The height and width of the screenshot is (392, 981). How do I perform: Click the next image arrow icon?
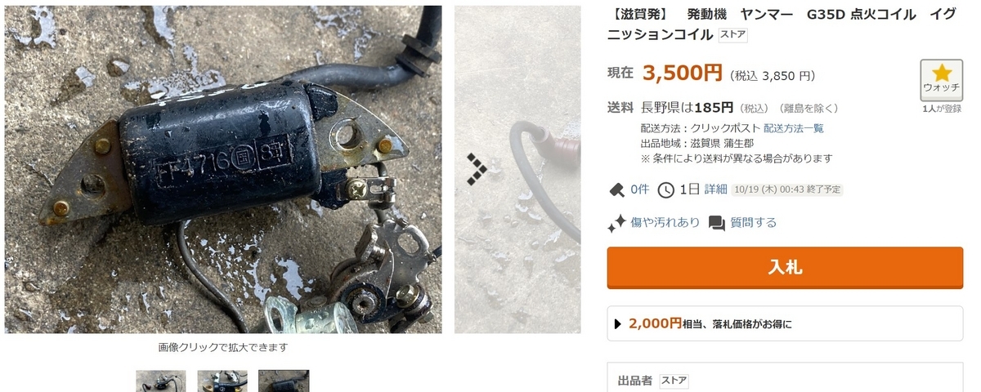click(477, 169)
